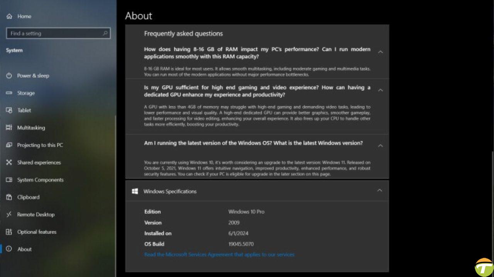Viewport: 494px width, 277px height.
Task: Click the Installed on label
Action: coord(158,234)
